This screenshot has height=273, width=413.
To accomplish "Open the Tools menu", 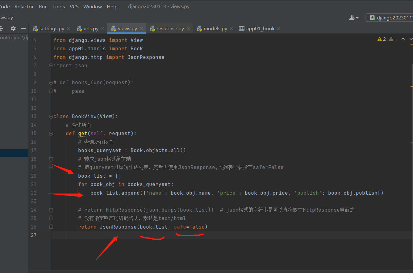I will click(x=59, y=6).
